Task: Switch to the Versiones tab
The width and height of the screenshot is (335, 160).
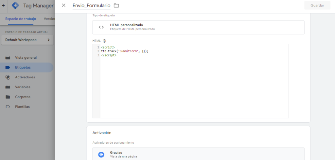Action: (49, 19)
